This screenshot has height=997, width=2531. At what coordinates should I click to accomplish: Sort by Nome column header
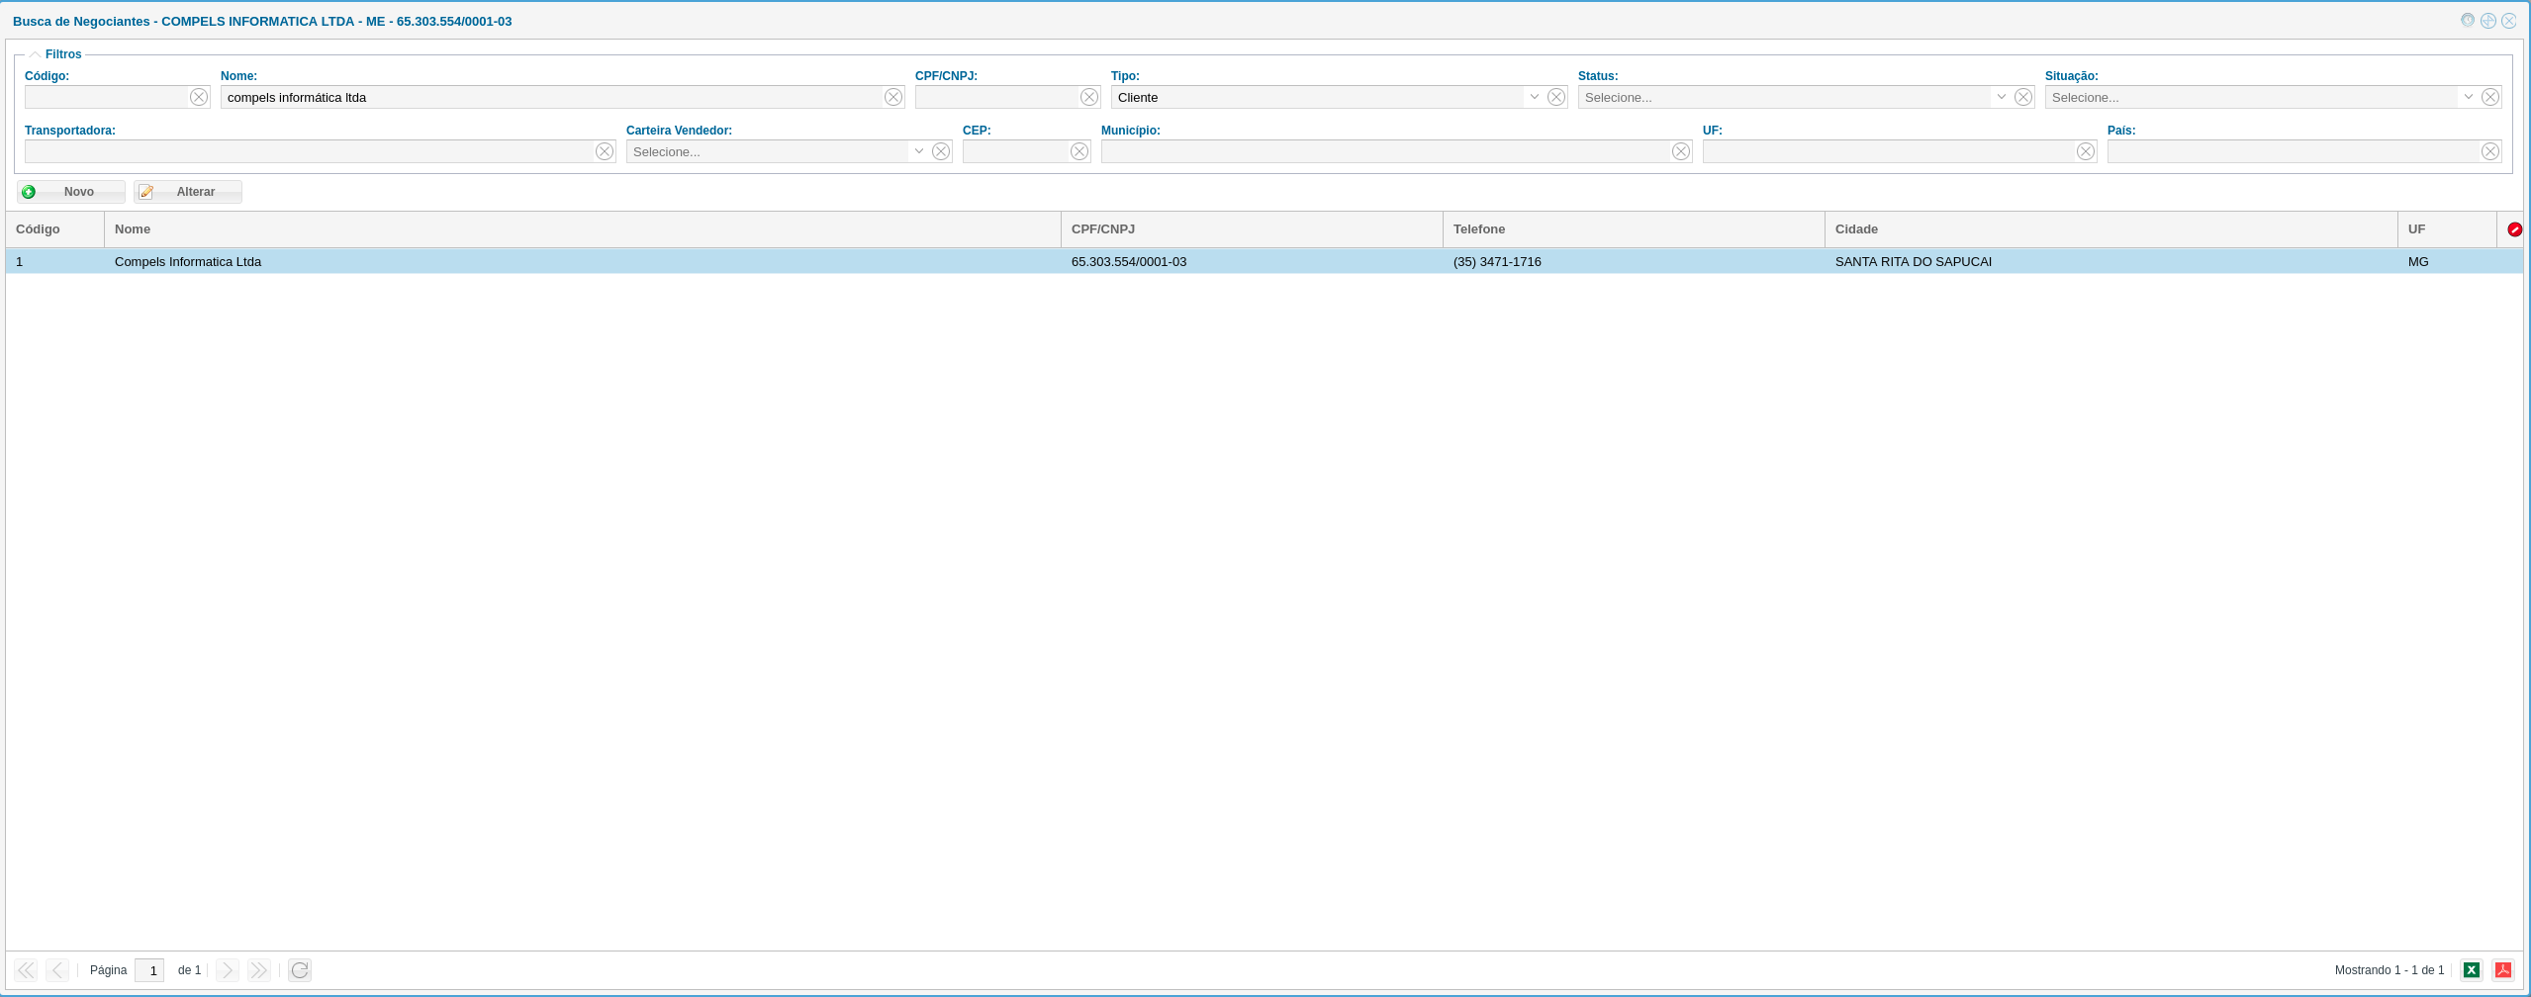pos(583,229)
